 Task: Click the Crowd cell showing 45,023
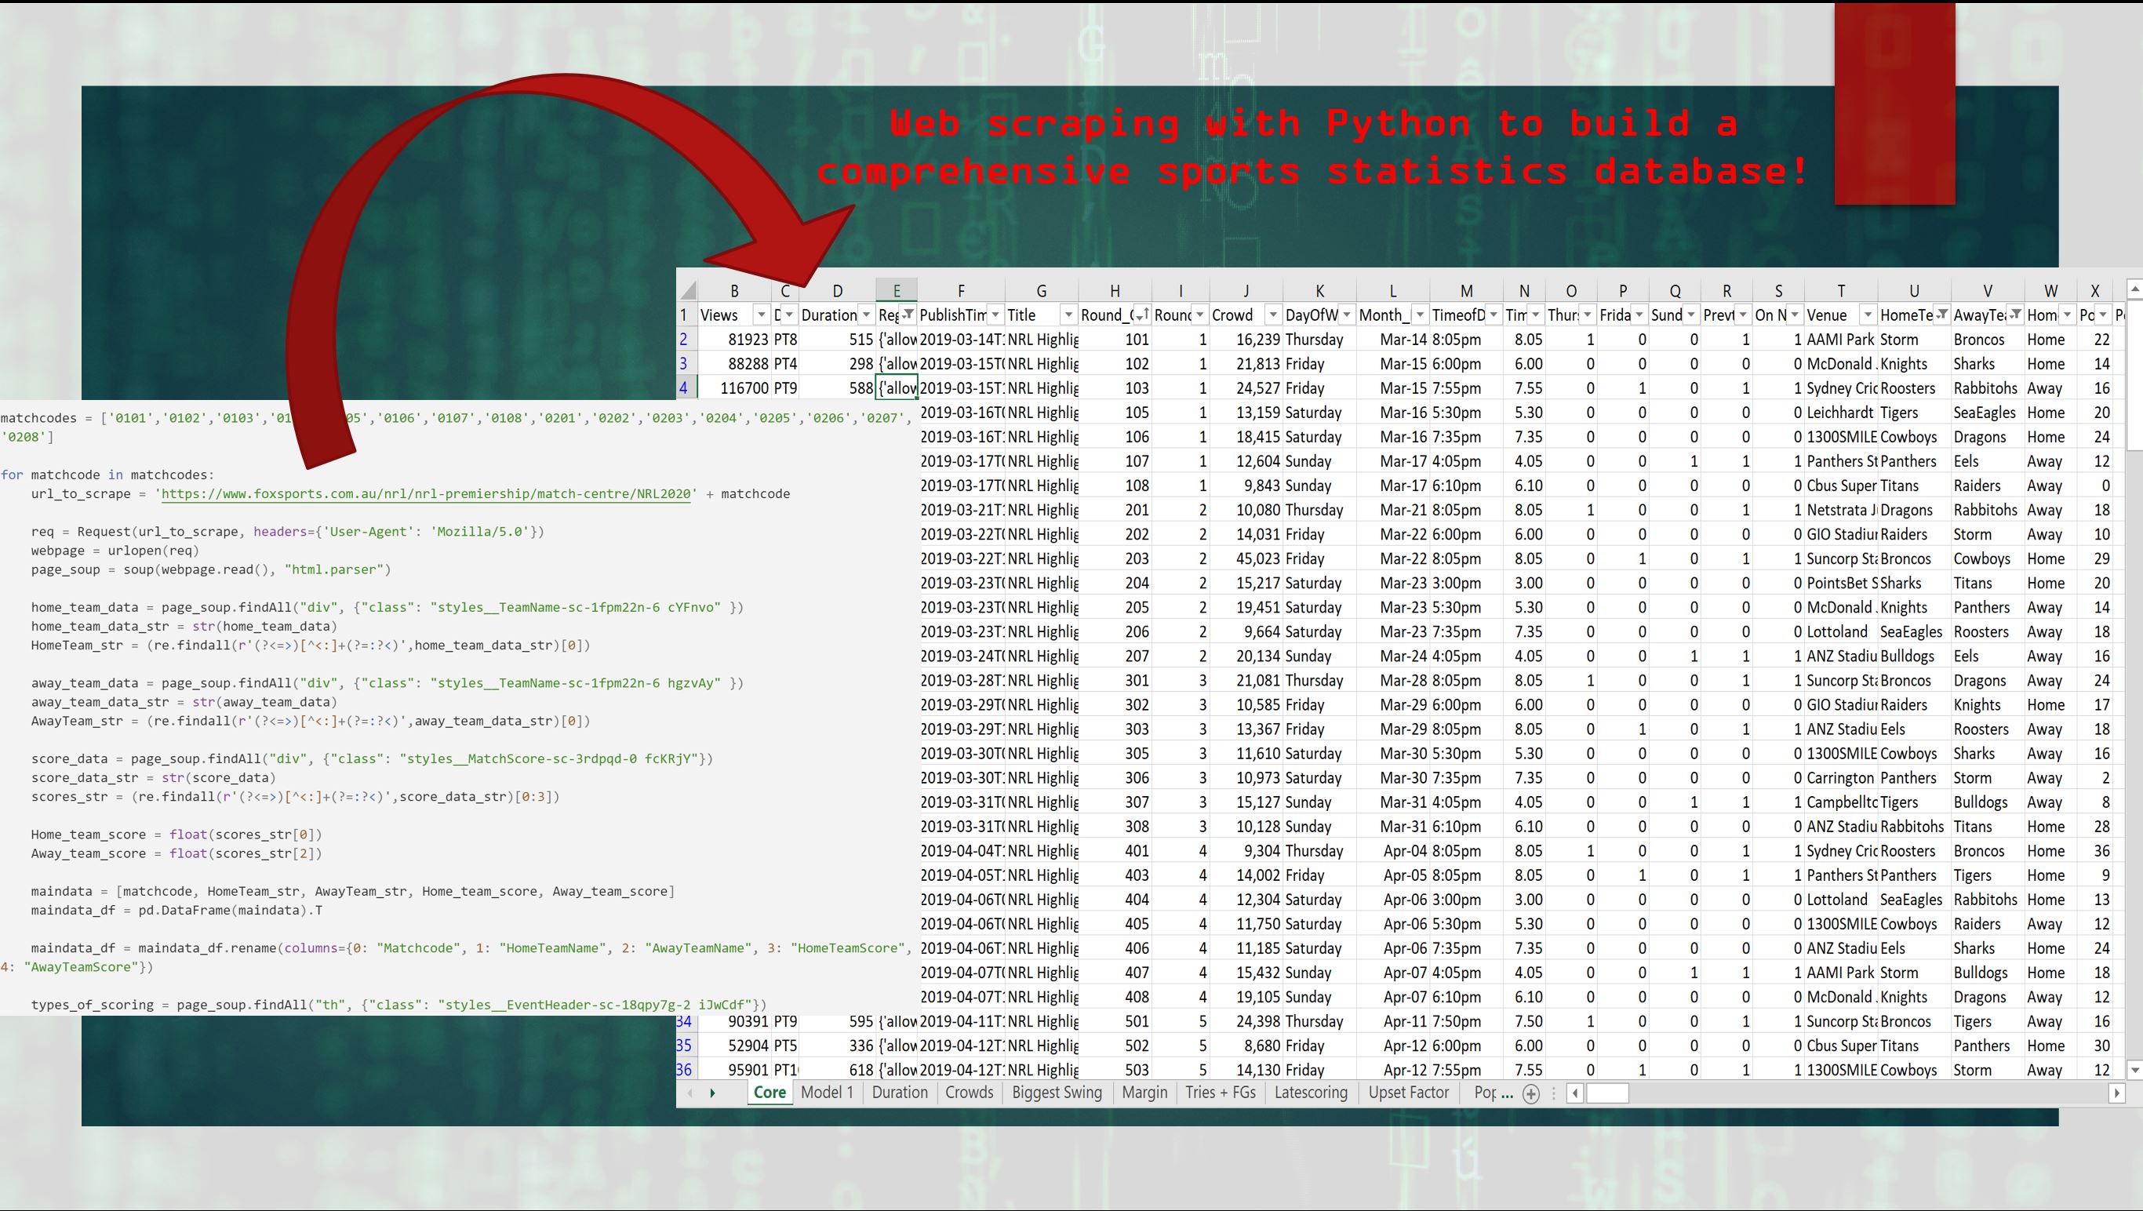pos(1246,559)
